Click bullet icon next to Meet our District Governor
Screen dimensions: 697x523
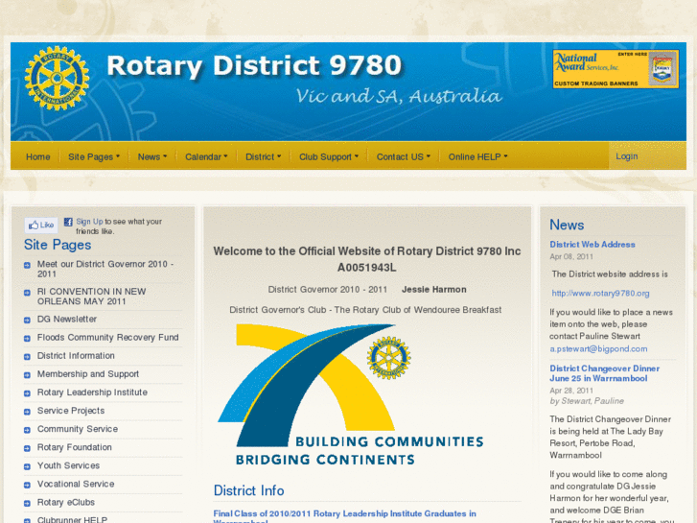coord(27,265)
